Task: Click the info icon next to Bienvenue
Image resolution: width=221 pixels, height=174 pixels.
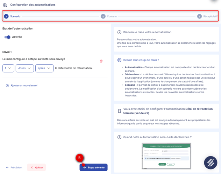Action: 119,32
